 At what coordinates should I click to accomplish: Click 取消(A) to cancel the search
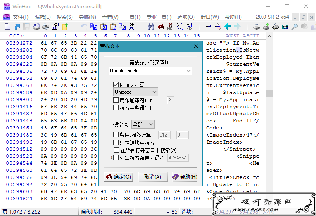(x=153, y=177)
